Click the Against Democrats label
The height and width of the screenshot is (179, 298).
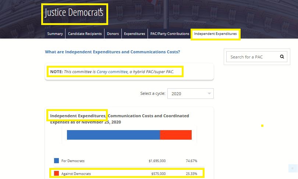point(76,174)
